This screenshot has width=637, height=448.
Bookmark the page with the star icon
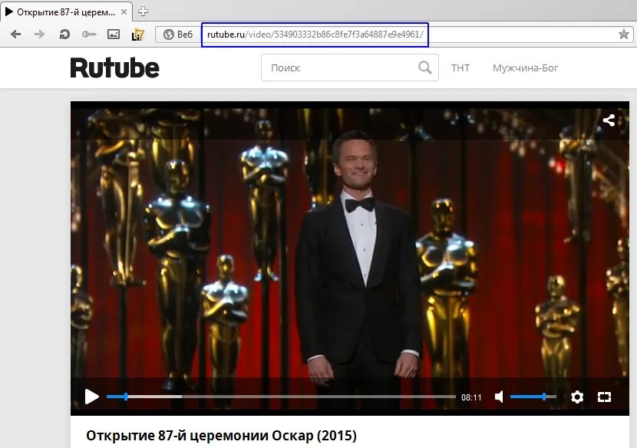(x=624, y=35)
